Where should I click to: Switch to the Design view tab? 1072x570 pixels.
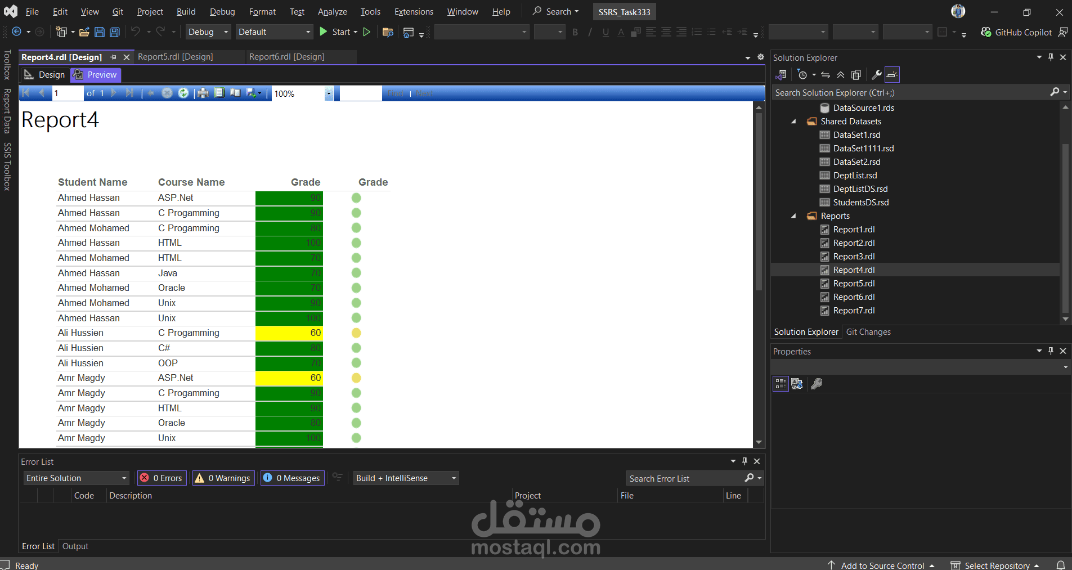(x=45, y=75)
